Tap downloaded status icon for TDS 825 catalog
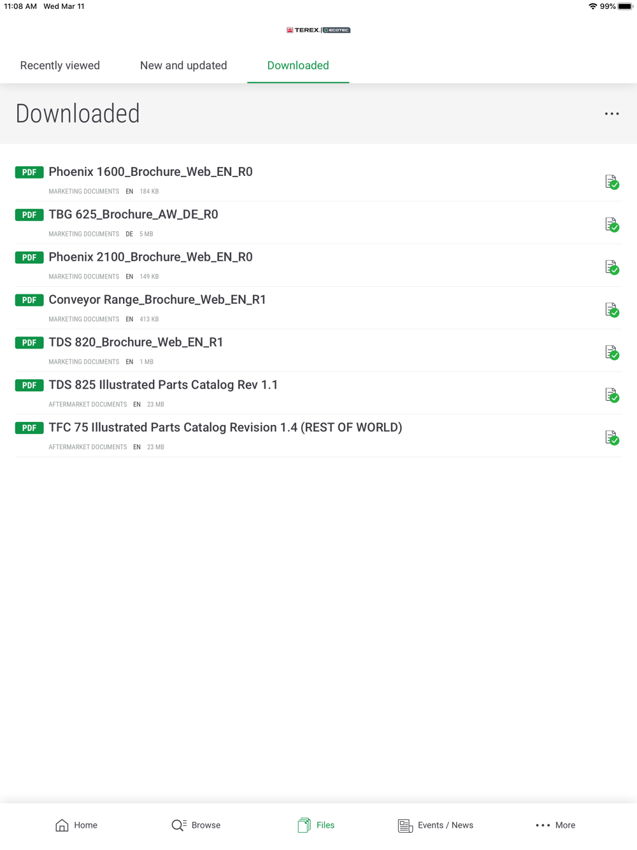 tap(612, 396)
